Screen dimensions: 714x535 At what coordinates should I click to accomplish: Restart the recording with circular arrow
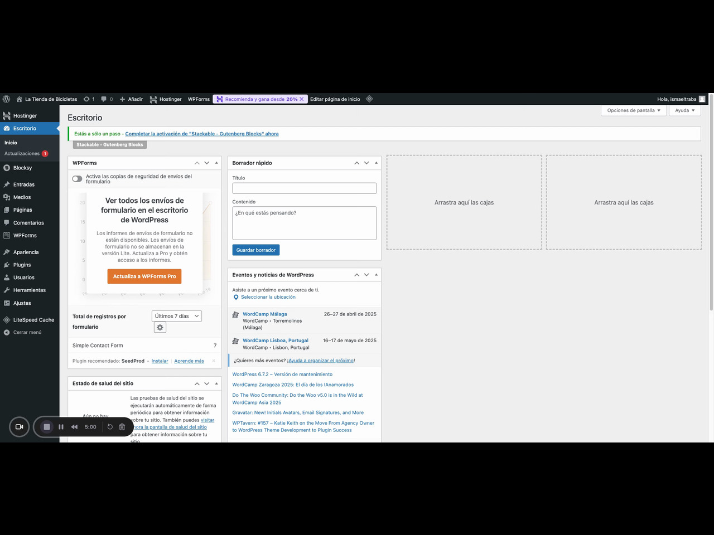(x=110, y=427)
